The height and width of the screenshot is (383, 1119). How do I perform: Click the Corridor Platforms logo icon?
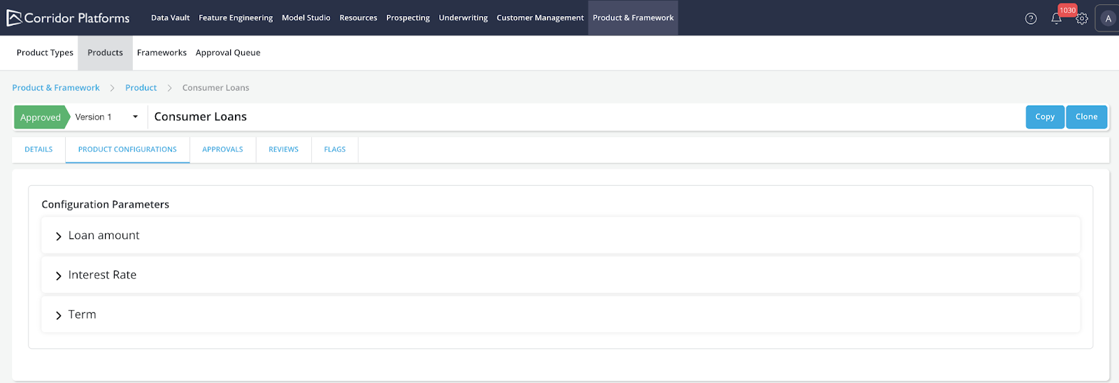14,18
